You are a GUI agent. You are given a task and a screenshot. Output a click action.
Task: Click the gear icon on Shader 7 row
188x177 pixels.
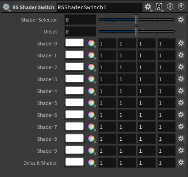point(181,127)
